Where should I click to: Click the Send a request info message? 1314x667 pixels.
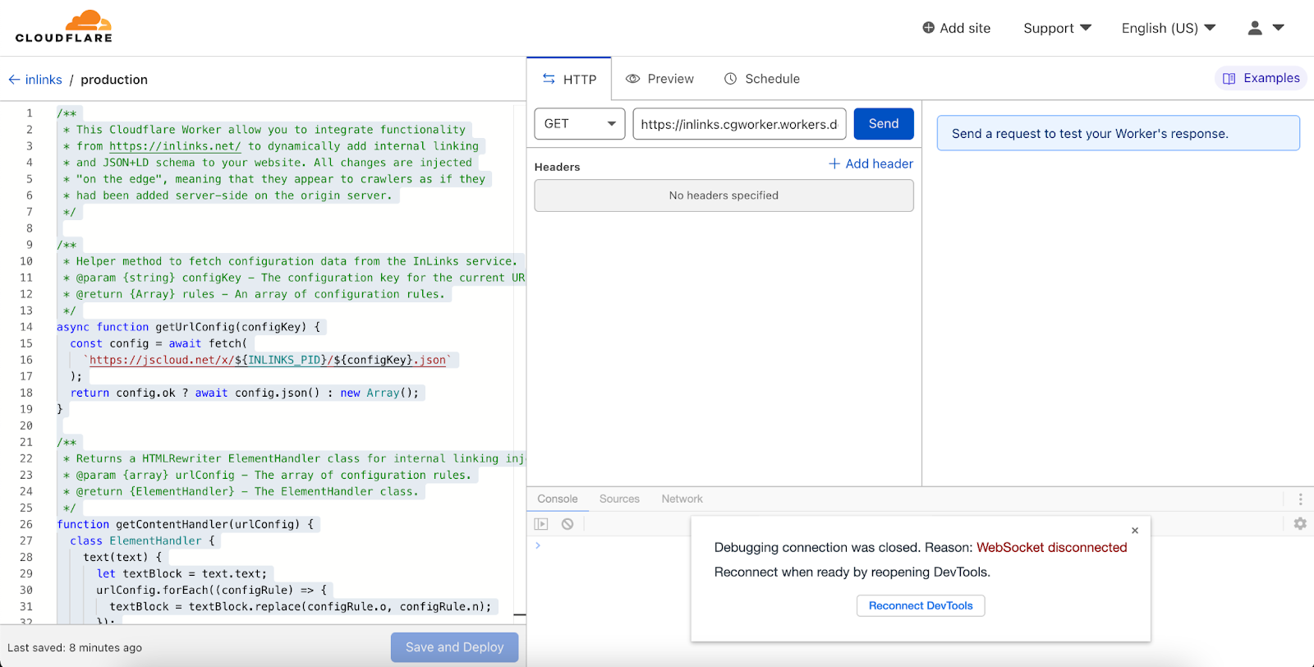coord(1119,133)
